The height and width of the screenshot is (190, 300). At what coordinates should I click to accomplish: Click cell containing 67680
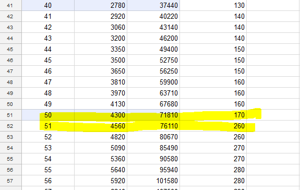coord(153,104)
